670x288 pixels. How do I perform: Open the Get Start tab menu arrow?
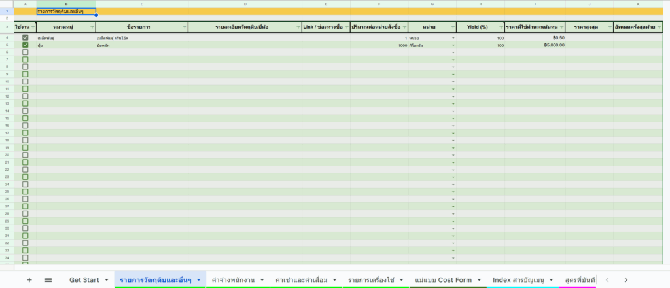(106, 280)
